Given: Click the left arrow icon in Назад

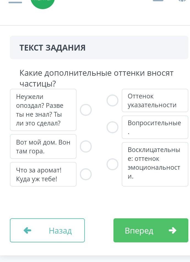Looking at the screenshot, I should point(28,230).
